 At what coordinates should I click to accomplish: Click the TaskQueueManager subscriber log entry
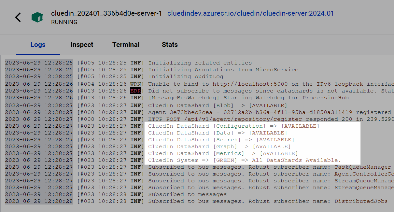pos(260,167)
